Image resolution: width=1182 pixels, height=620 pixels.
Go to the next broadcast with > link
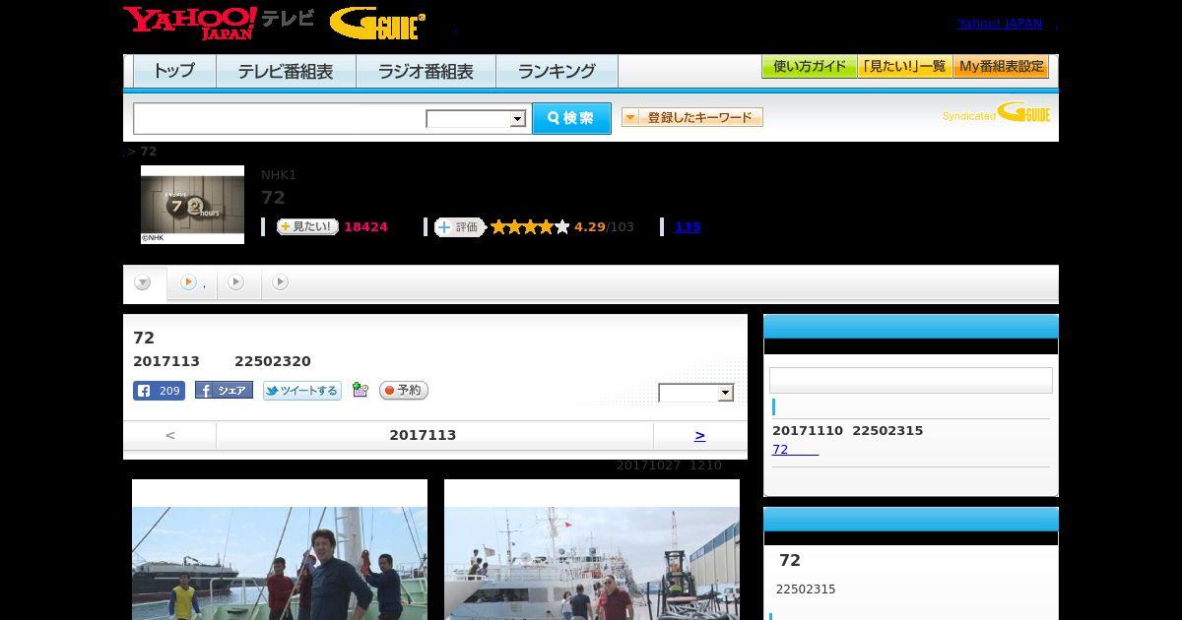click(x=699, y=435)
